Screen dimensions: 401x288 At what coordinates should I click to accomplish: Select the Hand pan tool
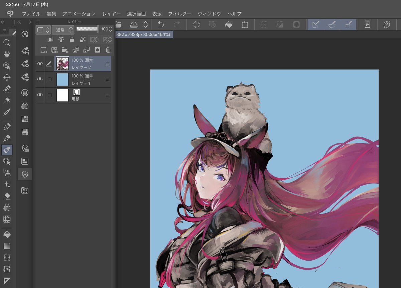[x=7, y=54]
